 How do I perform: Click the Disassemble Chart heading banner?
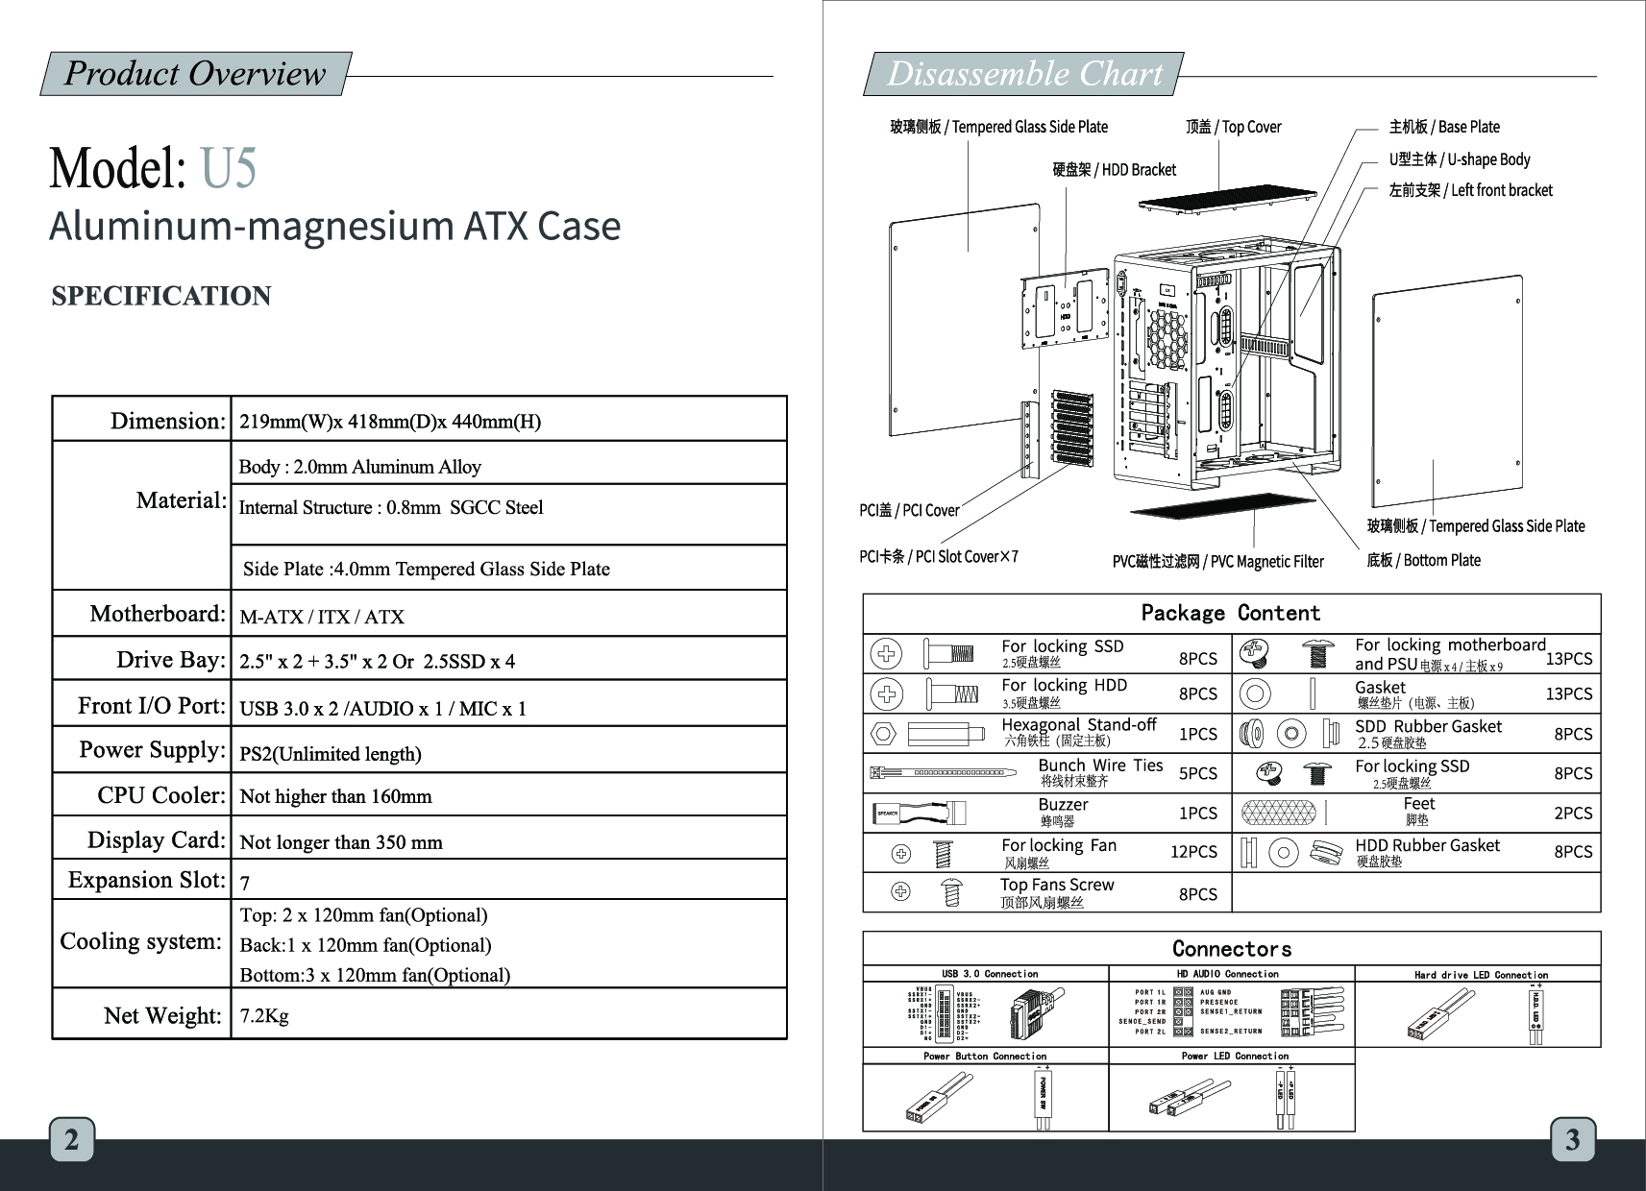(1023, 74)
